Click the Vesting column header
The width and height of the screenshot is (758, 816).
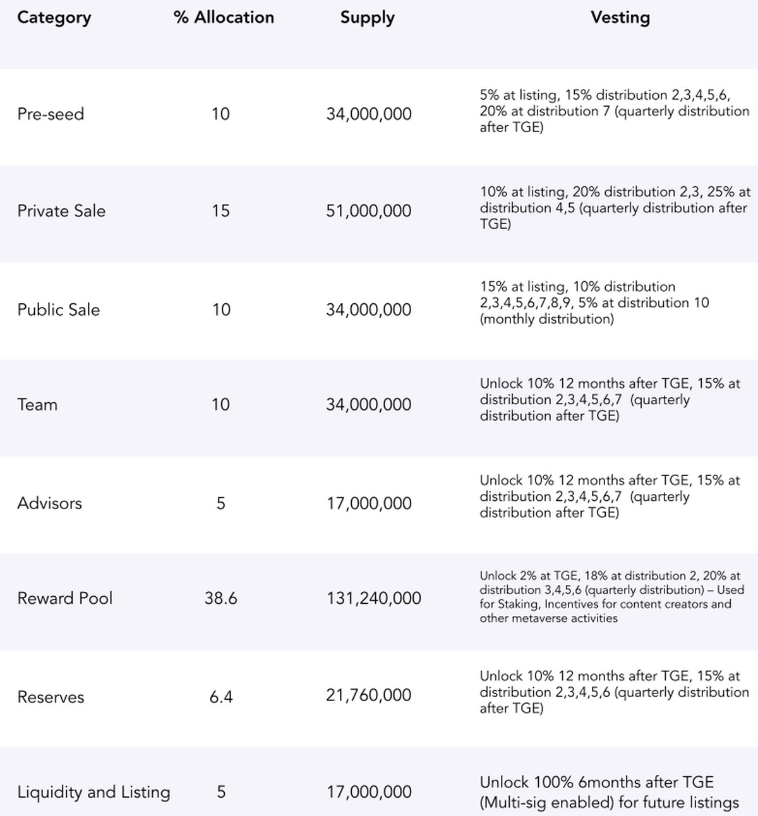pos(620,18)
